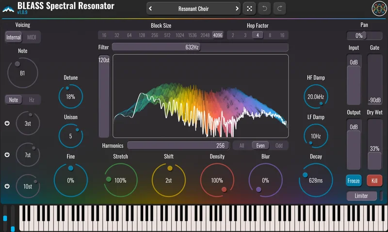Click the Filter slider at 632Hz

pos(200,47)
